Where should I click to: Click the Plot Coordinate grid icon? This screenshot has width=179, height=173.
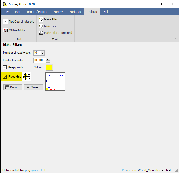[x=6, y=22]
